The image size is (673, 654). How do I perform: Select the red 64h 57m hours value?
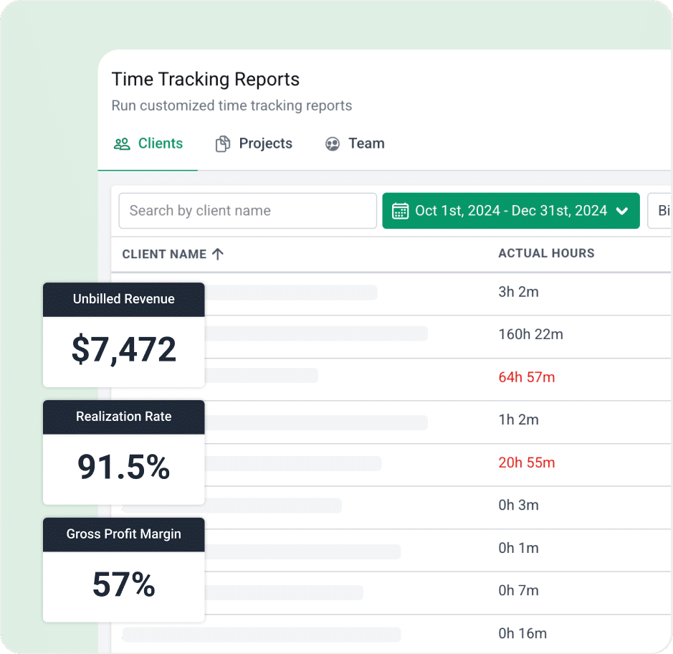[527, 377]
